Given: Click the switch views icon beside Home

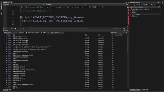Looking at the screenshot, I should [137, 5].
